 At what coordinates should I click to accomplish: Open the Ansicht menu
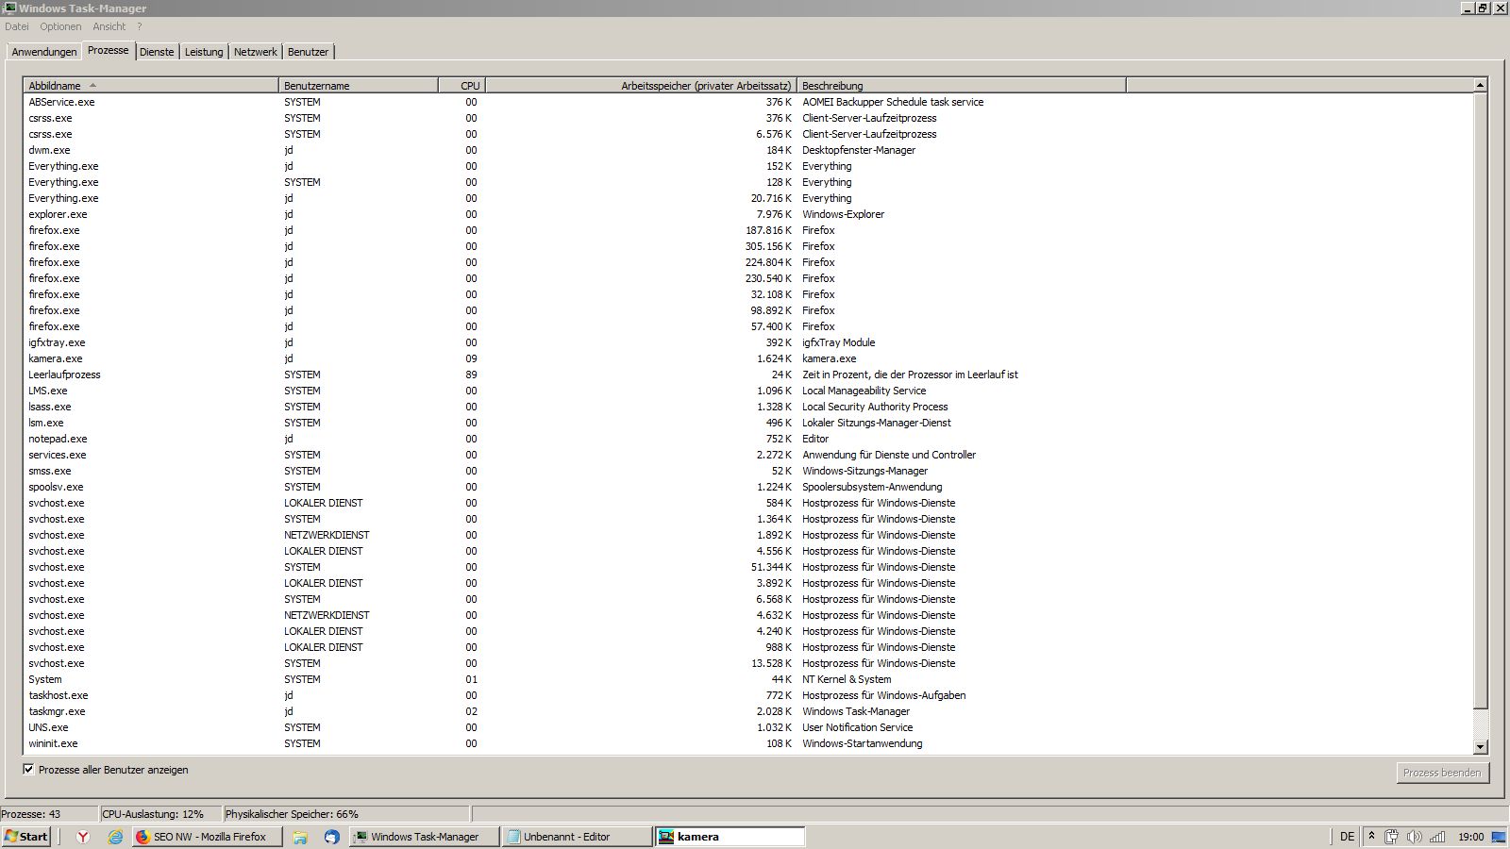109,26
